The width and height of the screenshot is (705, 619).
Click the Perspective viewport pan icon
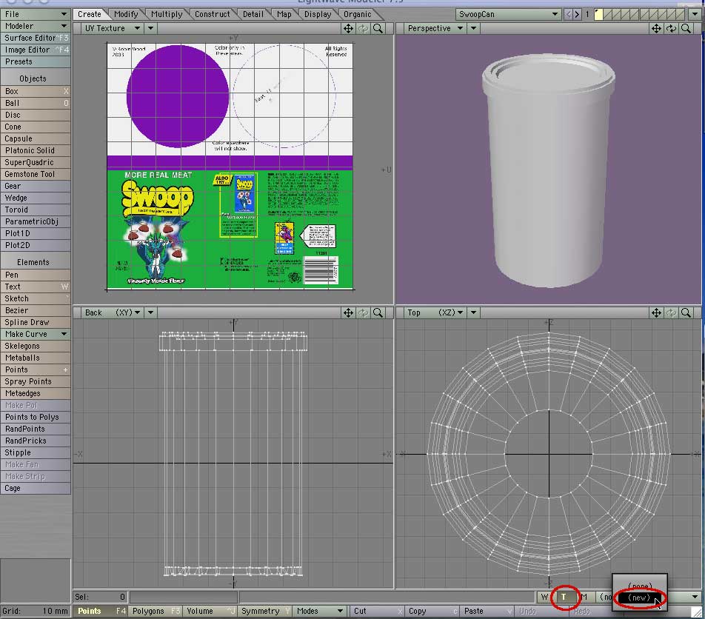click(x=656, y=28)
